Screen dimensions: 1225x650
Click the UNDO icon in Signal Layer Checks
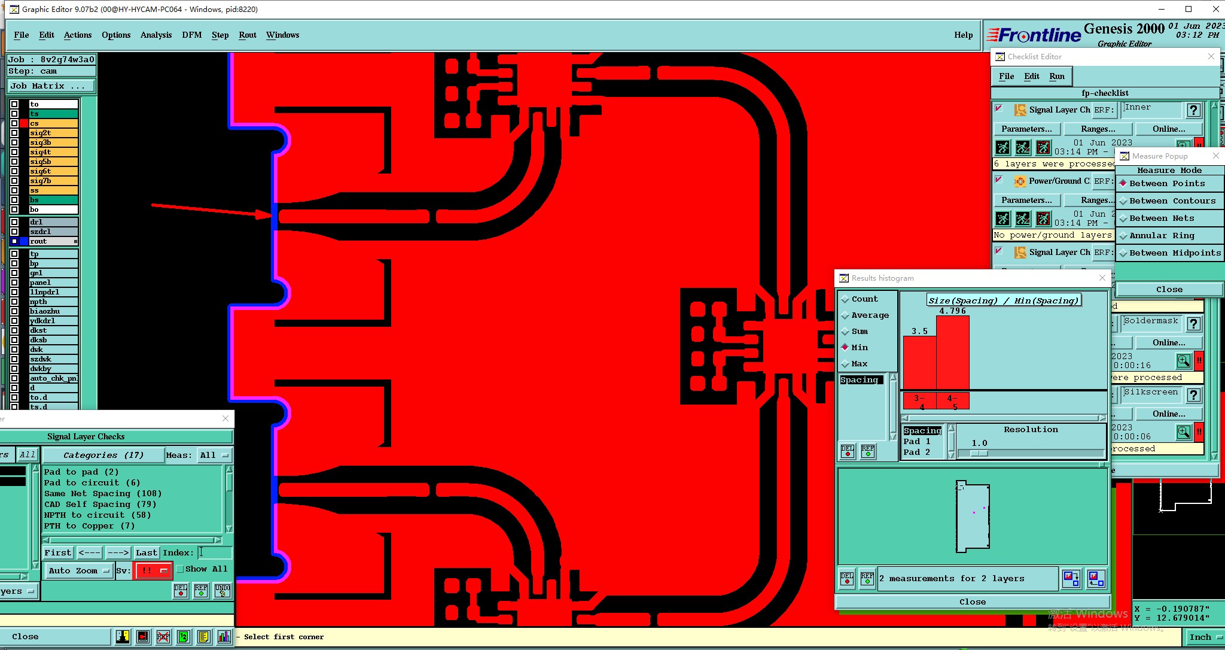click(x=222, y=591)
